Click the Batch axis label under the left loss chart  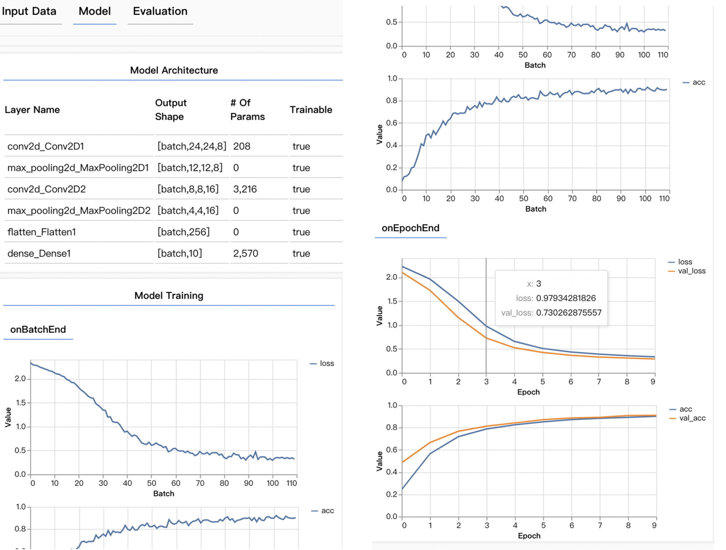164,493
